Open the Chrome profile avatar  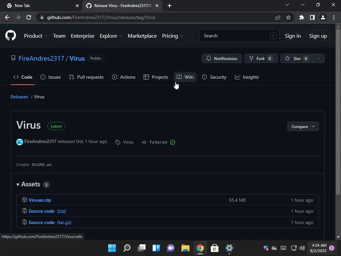point(323,17)
